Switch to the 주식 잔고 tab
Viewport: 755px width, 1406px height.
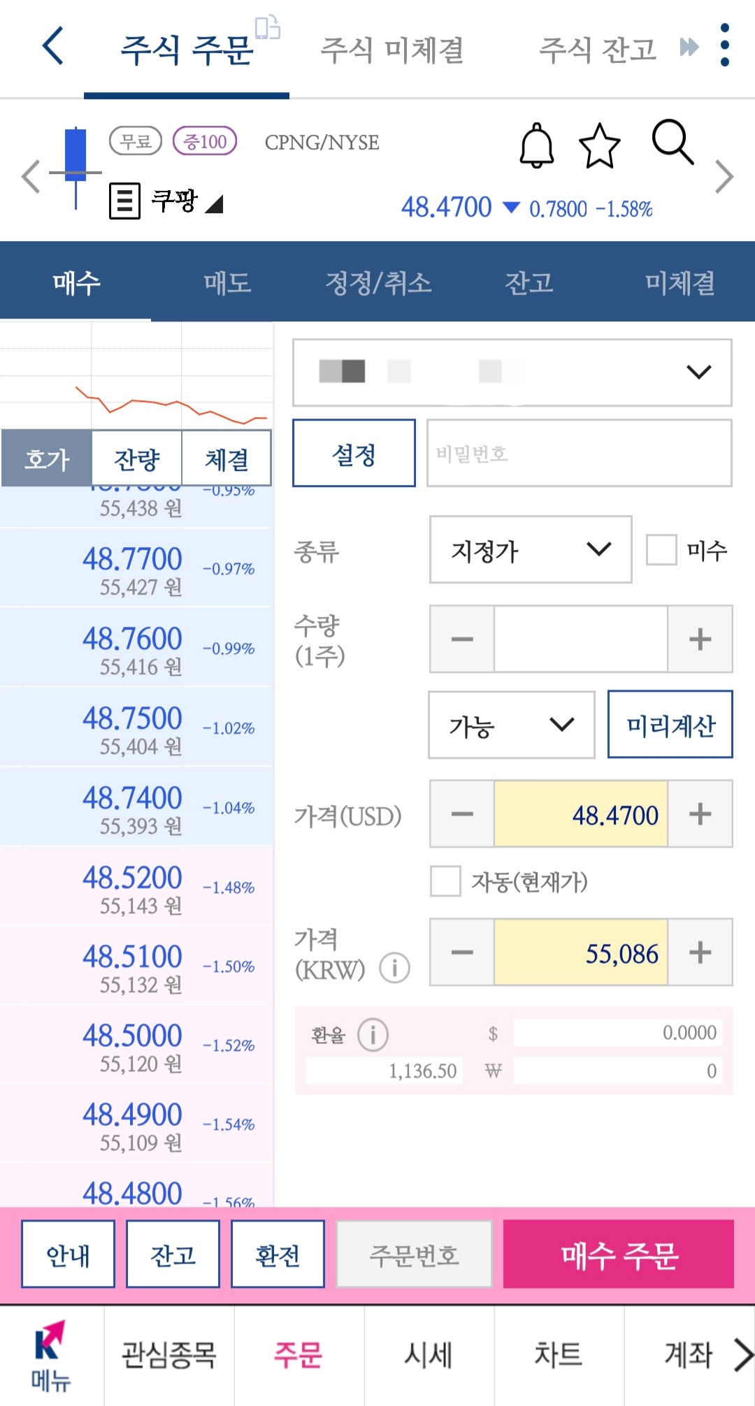point(598,50)
